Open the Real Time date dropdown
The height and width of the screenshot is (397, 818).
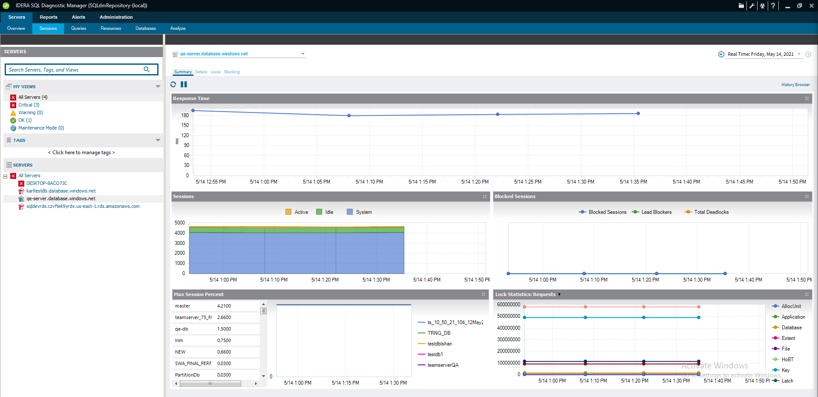pyautogui.click(x=799, y=54)
